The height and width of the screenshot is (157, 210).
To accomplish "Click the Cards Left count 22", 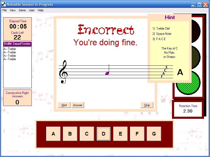I will [17, 37].
